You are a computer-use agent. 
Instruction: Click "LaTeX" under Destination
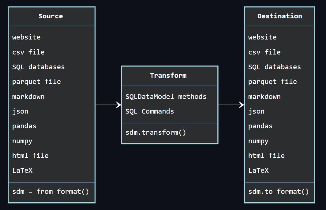(x=258, y=171)
